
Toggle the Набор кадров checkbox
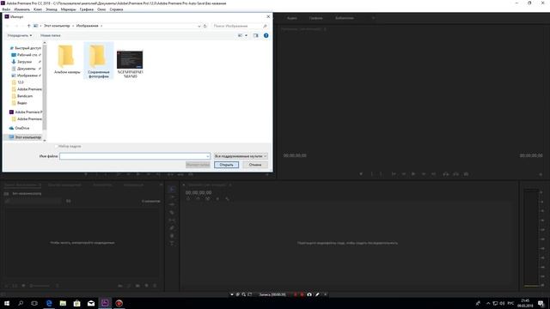pyautogui.click(x=56, y=146)
